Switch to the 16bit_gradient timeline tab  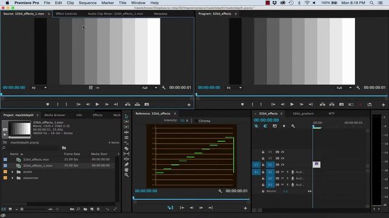(x=303, y=114)
